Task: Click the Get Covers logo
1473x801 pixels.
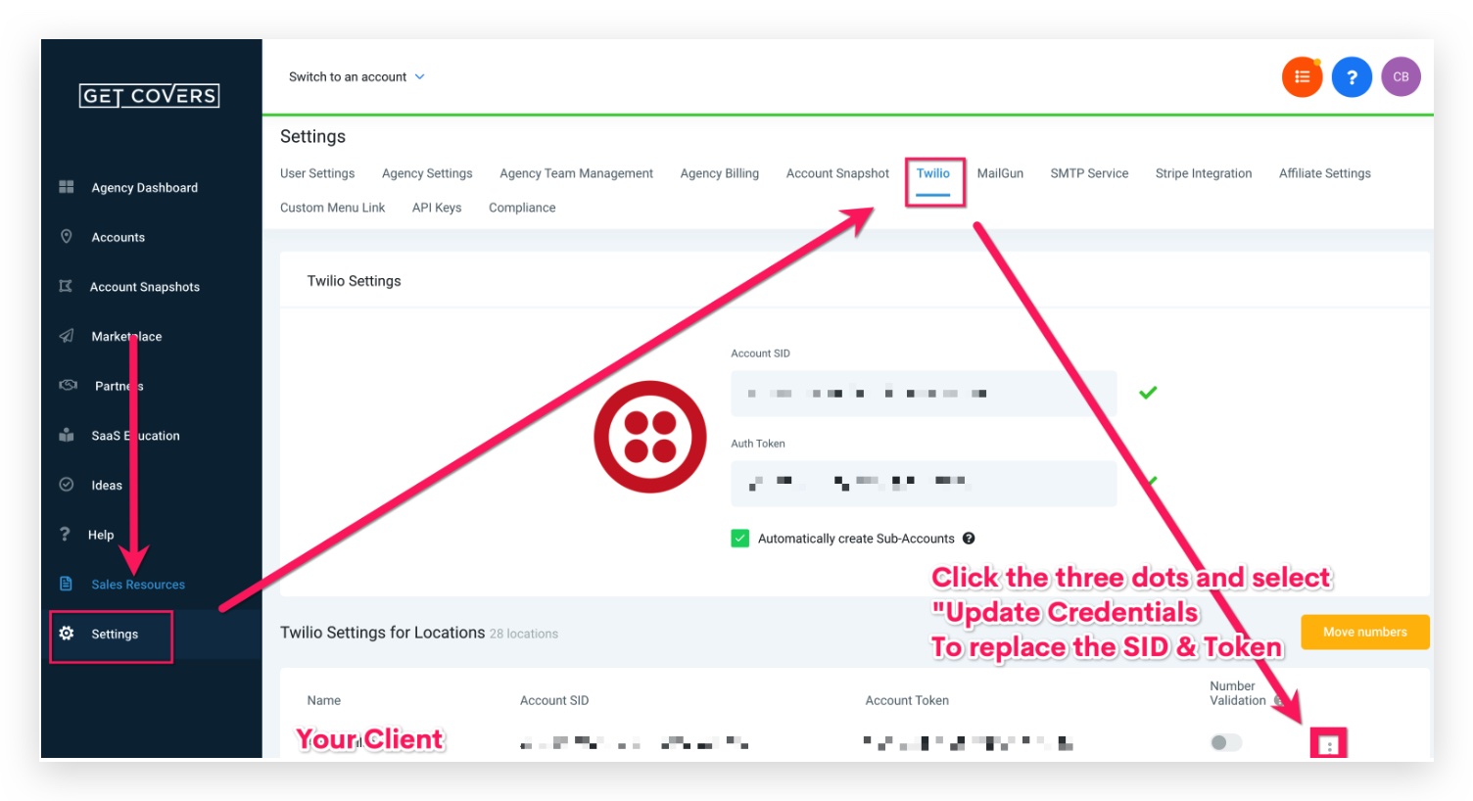Action: point(149,95)
